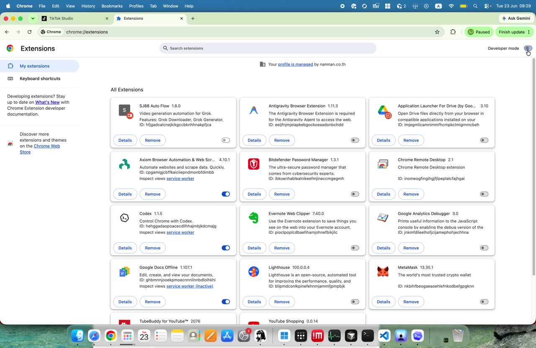The image size is (536, 348).
Task: Click the SJ88 Auto Flow extension icon
Action: pos(125,111)
